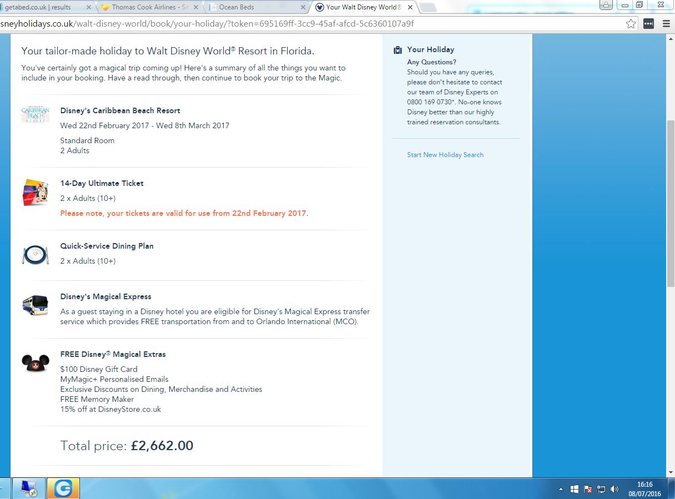Click the tailor-made holiday page heading
Screen dimensions: 675x499
(x=168, y=51)
